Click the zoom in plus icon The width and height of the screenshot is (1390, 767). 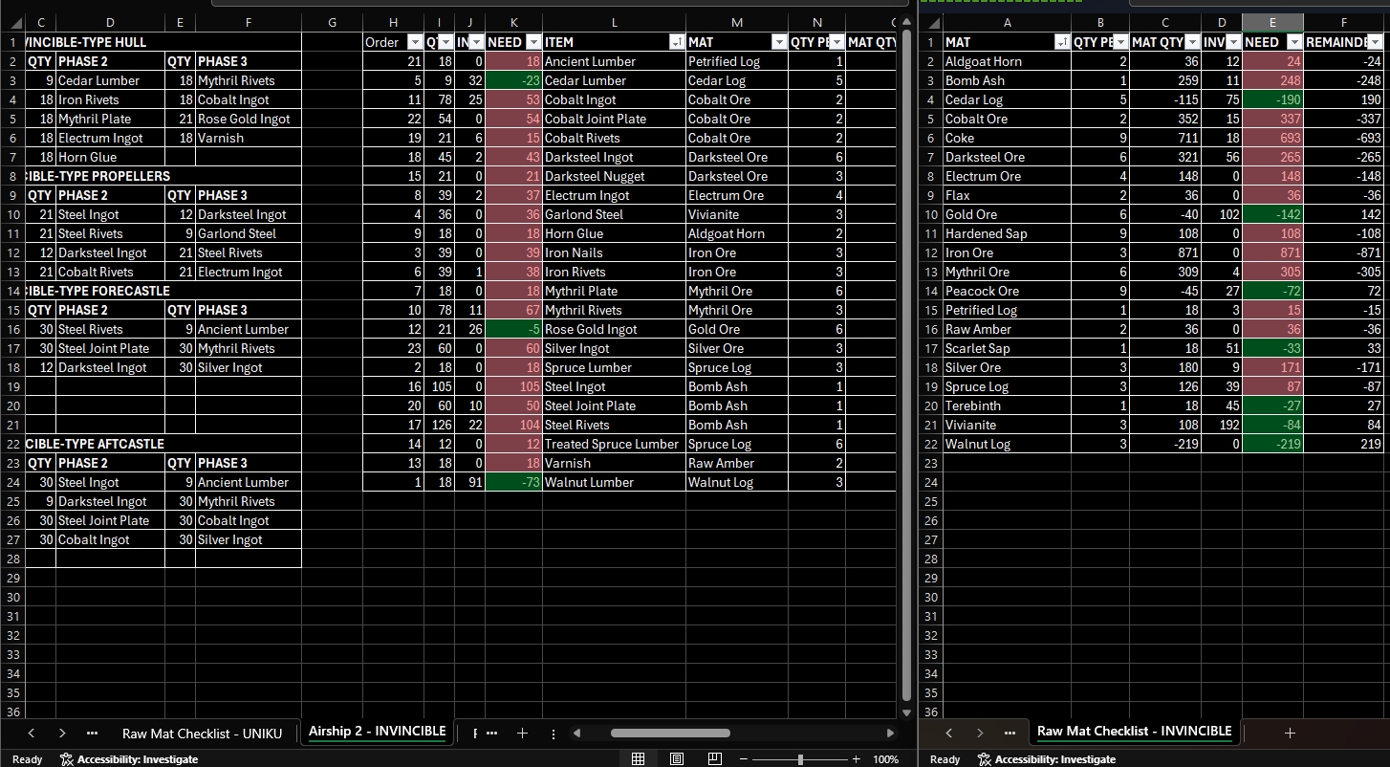[x=857, y=759]
